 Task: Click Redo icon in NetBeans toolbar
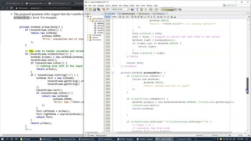click(108, 9)
